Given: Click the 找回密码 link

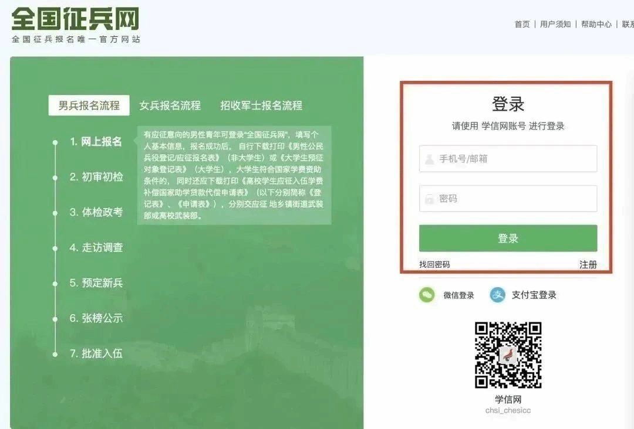Looking at the screenshot, I should click(x=434, y=264).
